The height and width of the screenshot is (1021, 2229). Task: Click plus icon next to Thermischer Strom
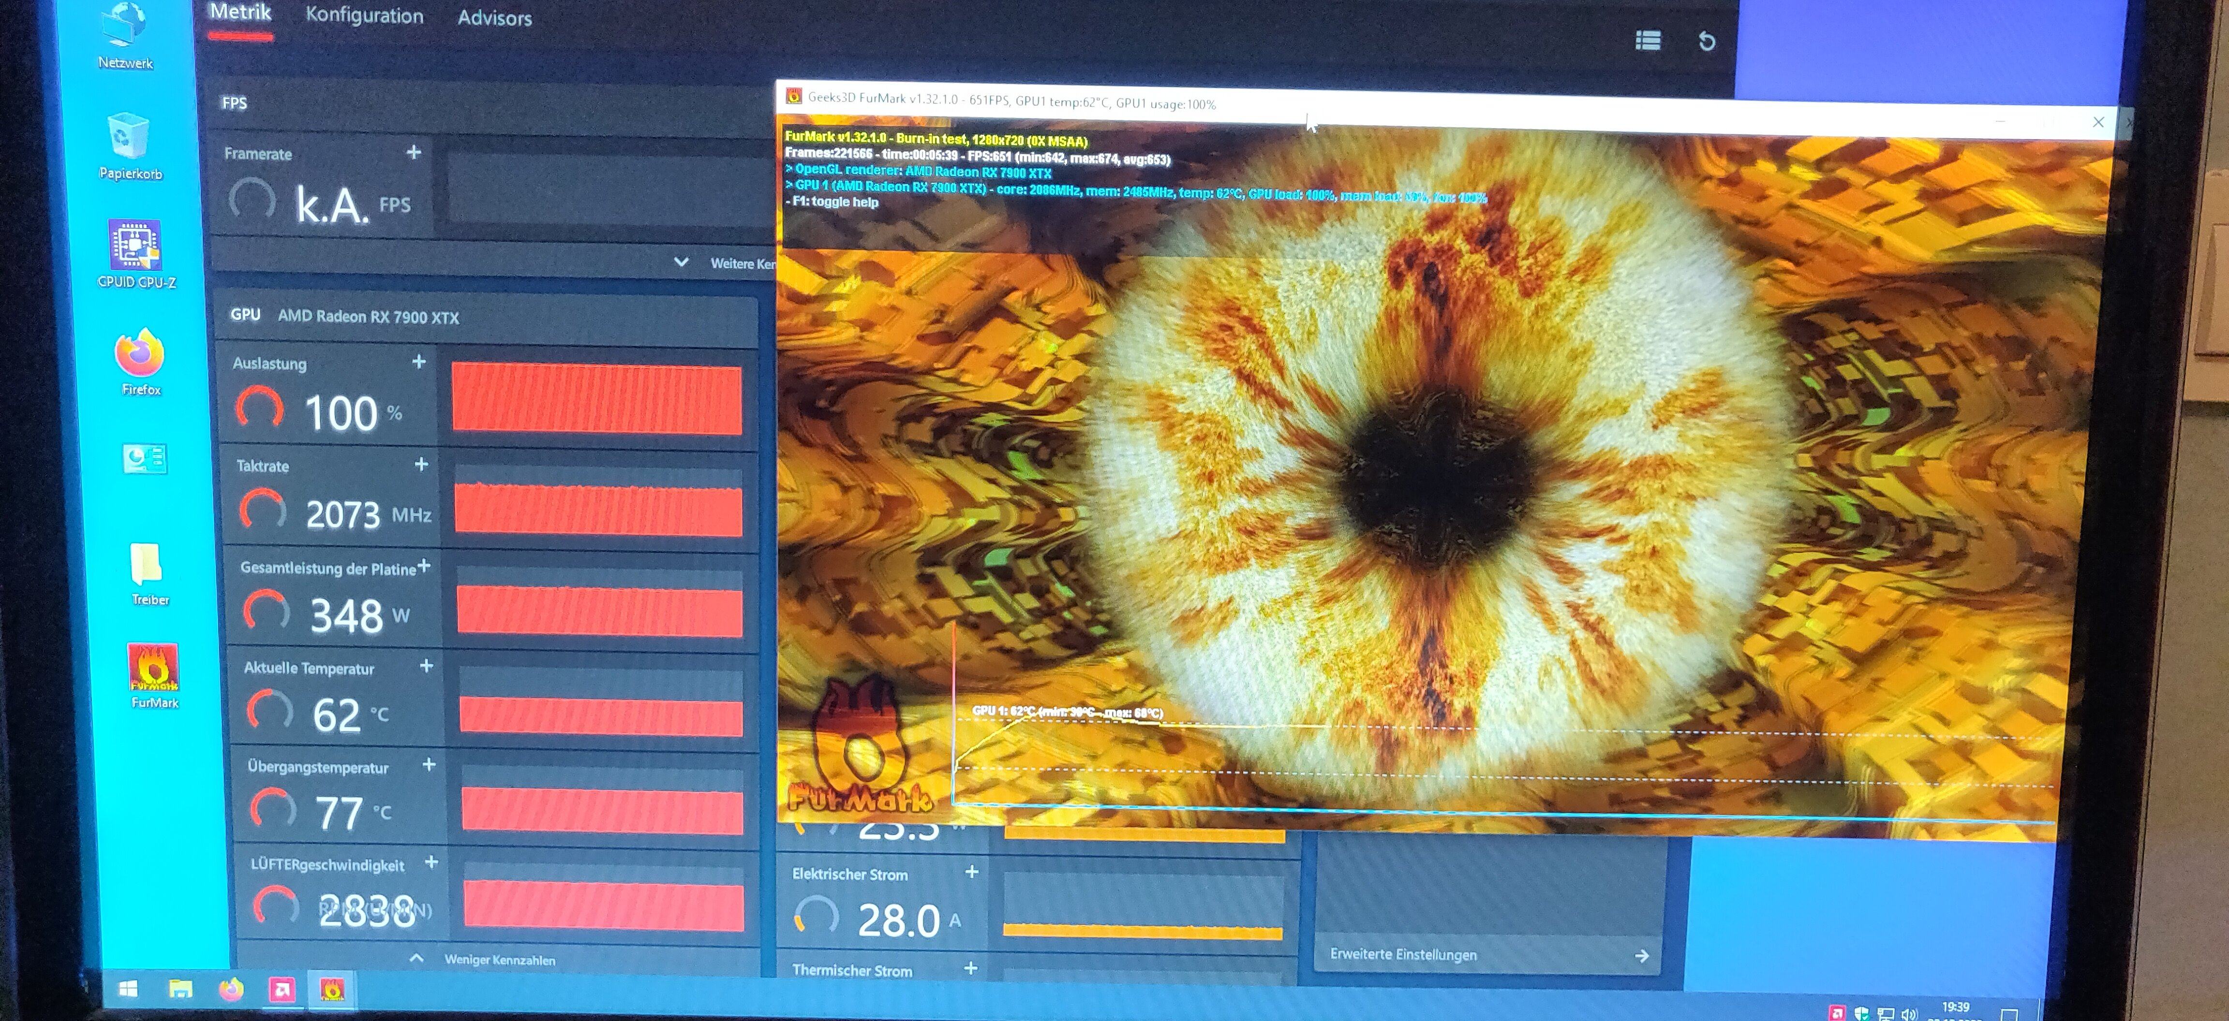[x=971, y=968]
